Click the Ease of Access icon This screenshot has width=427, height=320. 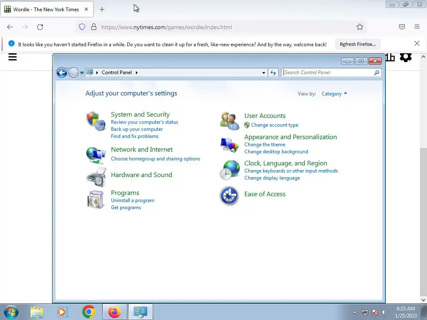pyautogui.click(x=229, y=196)
